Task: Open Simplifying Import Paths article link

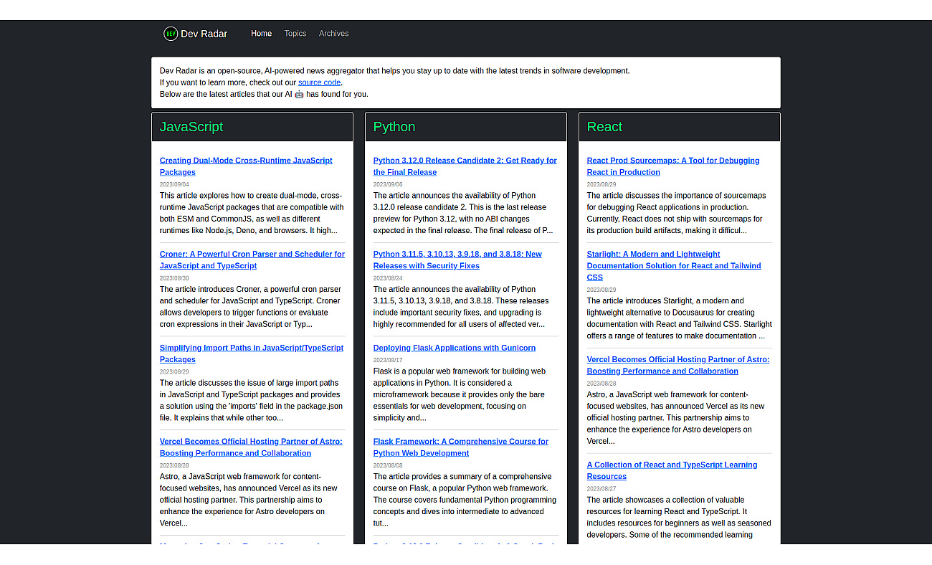Action: coord(252,353)
